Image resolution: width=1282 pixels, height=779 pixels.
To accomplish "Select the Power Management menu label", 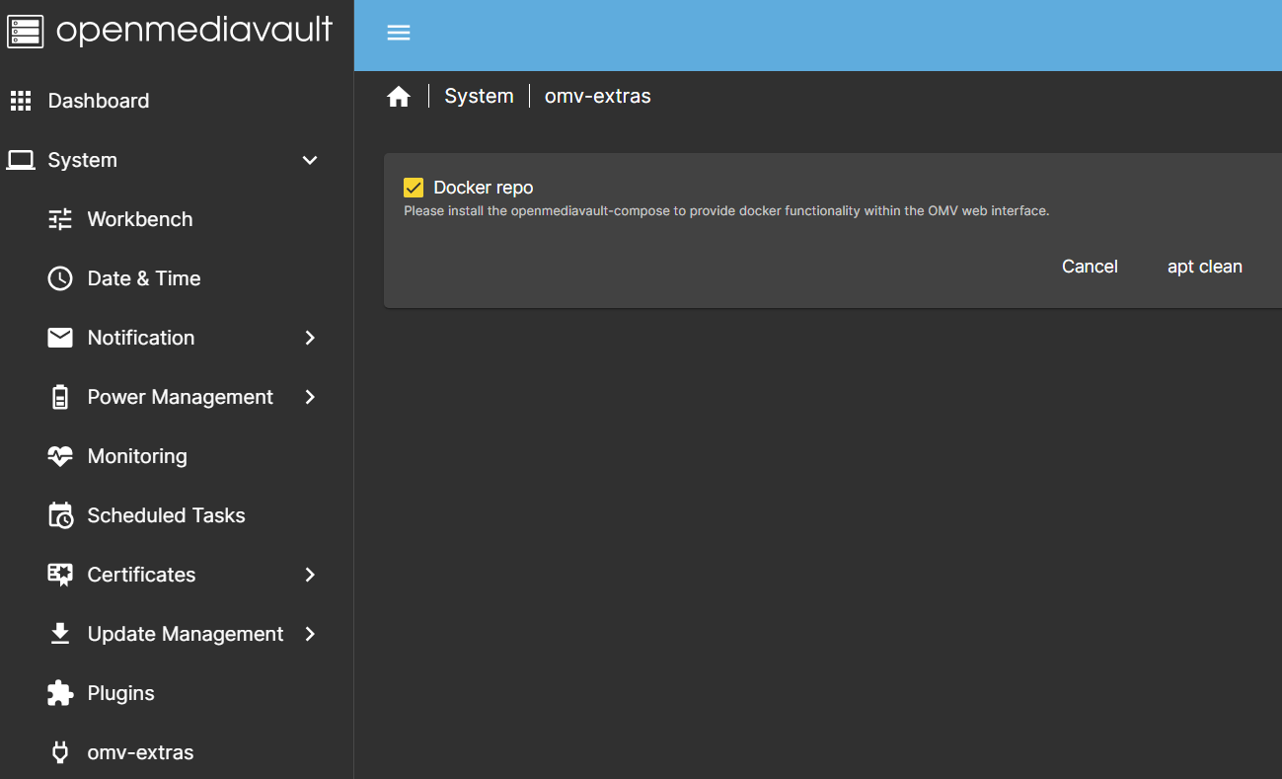I will pyautogui.click(x=181, y=397).
